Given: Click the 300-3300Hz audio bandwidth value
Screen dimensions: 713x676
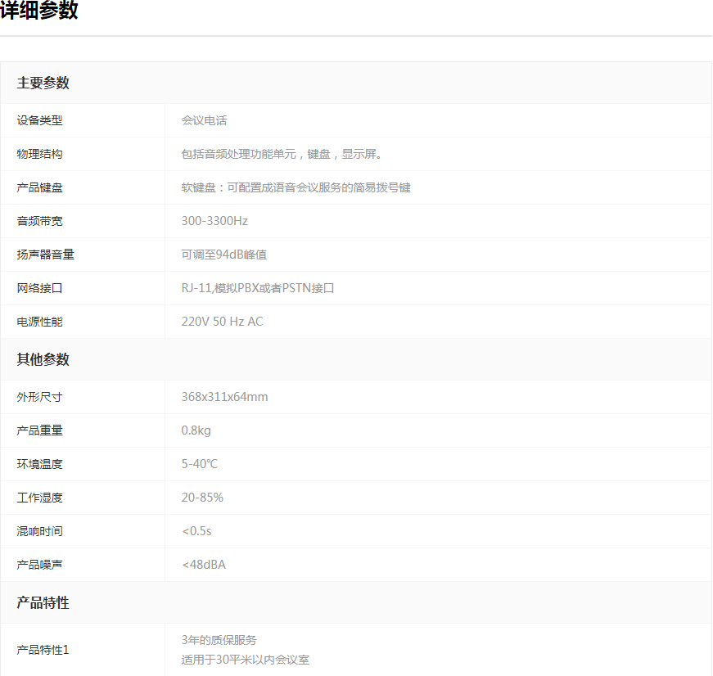Looking at the screenshot, I should [x=214, y=221].
